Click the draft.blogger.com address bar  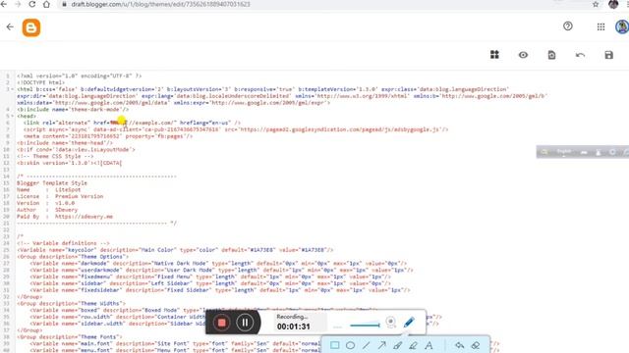(x=160, y=4)
